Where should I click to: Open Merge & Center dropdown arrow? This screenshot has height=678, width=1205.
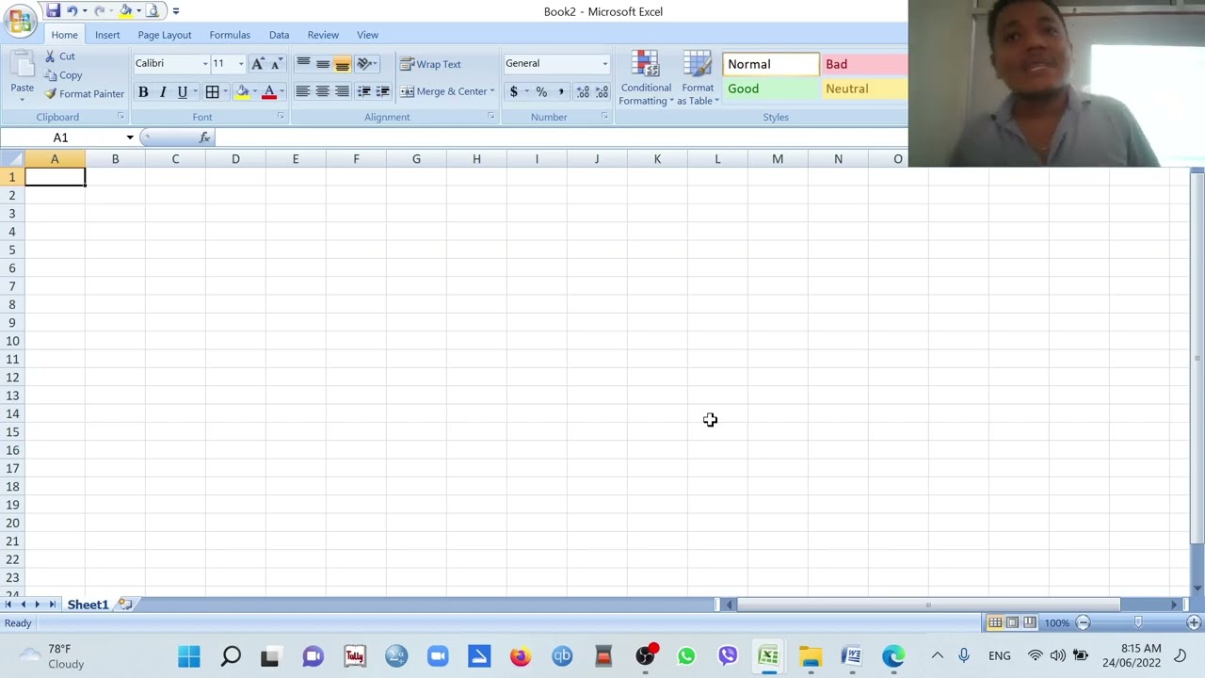point(492,91)
